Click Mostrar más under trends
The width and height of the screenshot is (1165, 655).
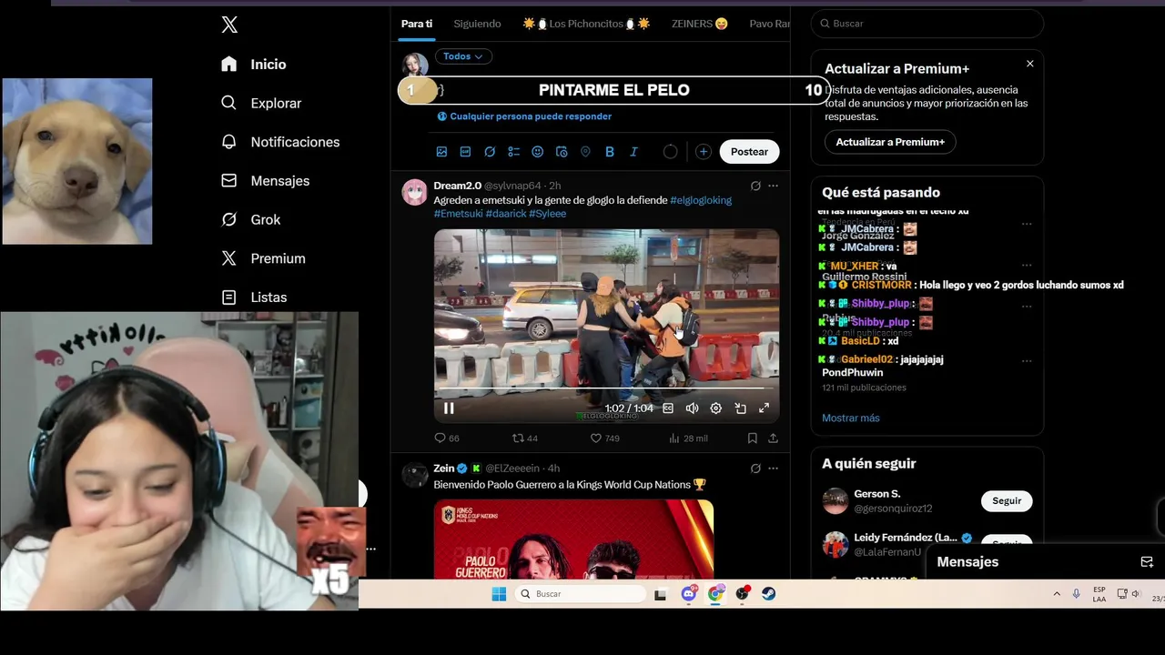[x=851, y=418]
